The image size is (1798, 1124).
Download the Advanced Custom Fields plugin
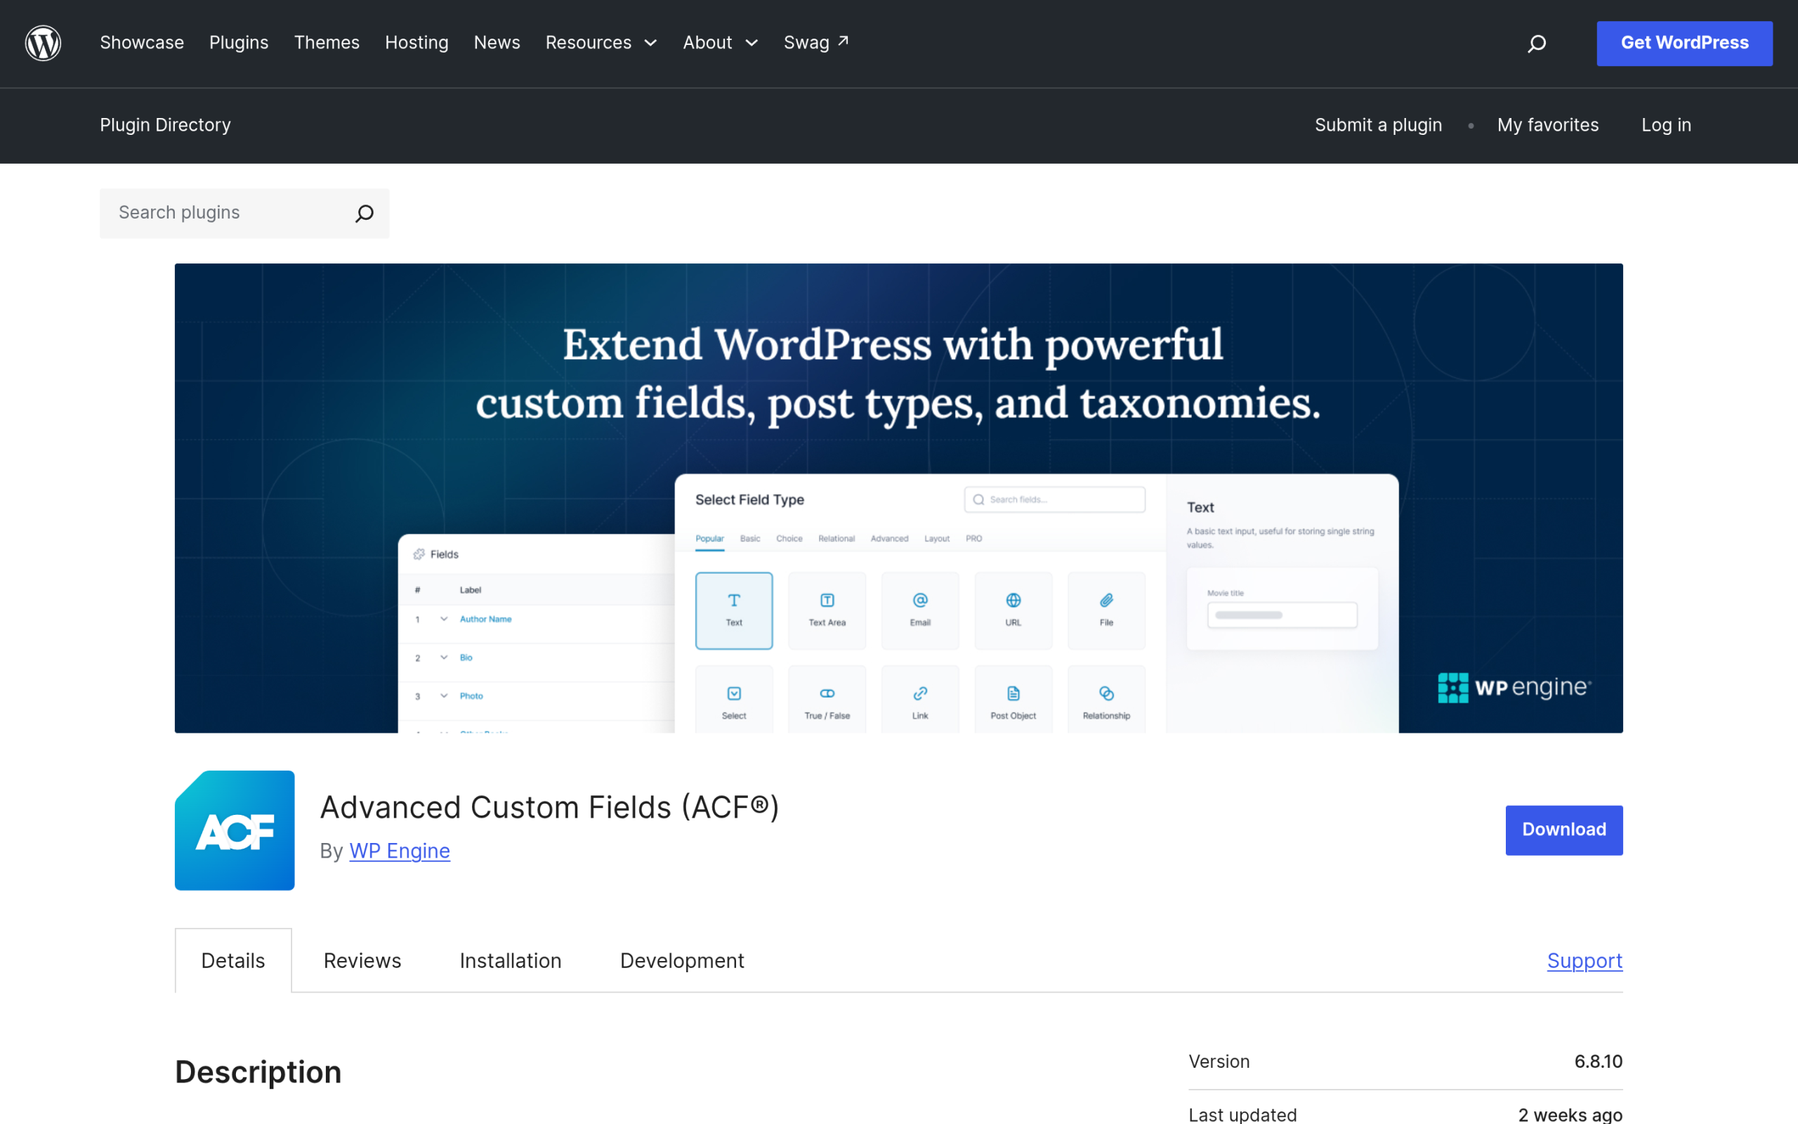pyautogui.click(x=1564, y=830)
